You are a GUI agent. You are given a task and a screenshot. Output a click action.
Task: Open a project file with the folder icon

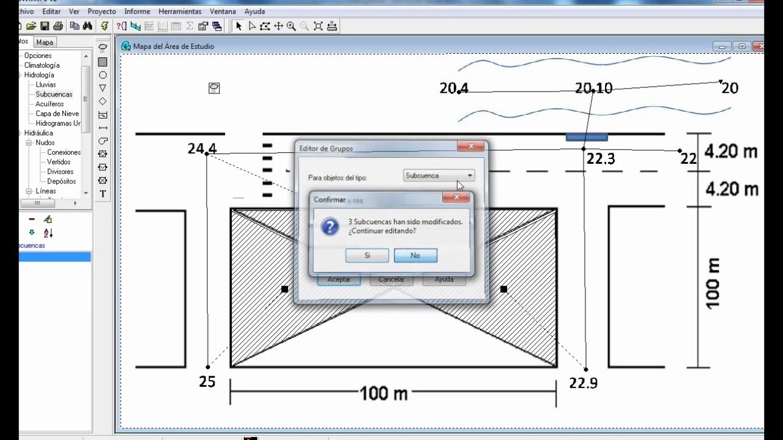31,26
